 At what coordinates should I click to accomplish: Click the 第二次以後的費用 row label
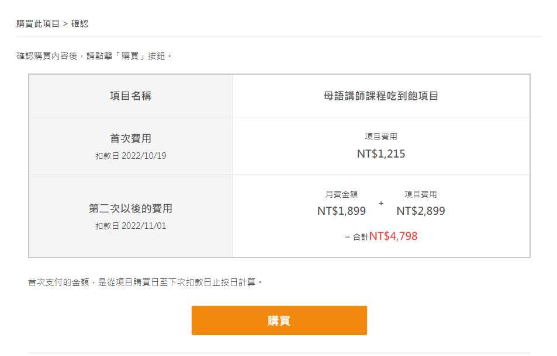pyautogui.click(x=130, y=208)
